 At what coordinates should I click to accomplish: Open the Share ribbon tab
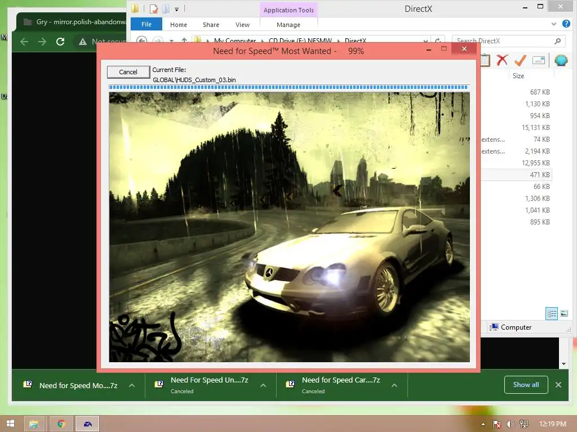coord(211,25)
